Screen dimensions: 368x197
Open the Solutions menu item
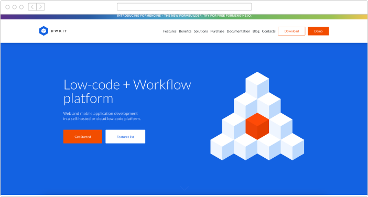(x=201, y=31)
